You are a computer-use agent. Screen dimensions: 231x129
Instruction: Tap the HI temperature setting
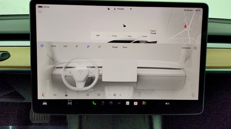[x=70, y=103]
